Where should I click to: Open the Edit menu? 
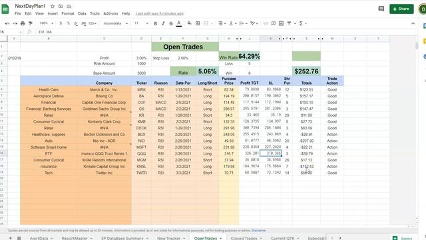pos(28,13)
